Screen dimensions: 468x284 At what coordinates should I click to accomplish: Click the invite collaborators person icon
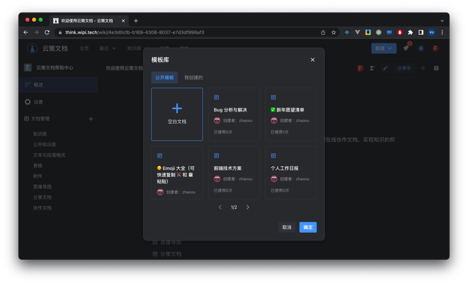coord(372,68)
